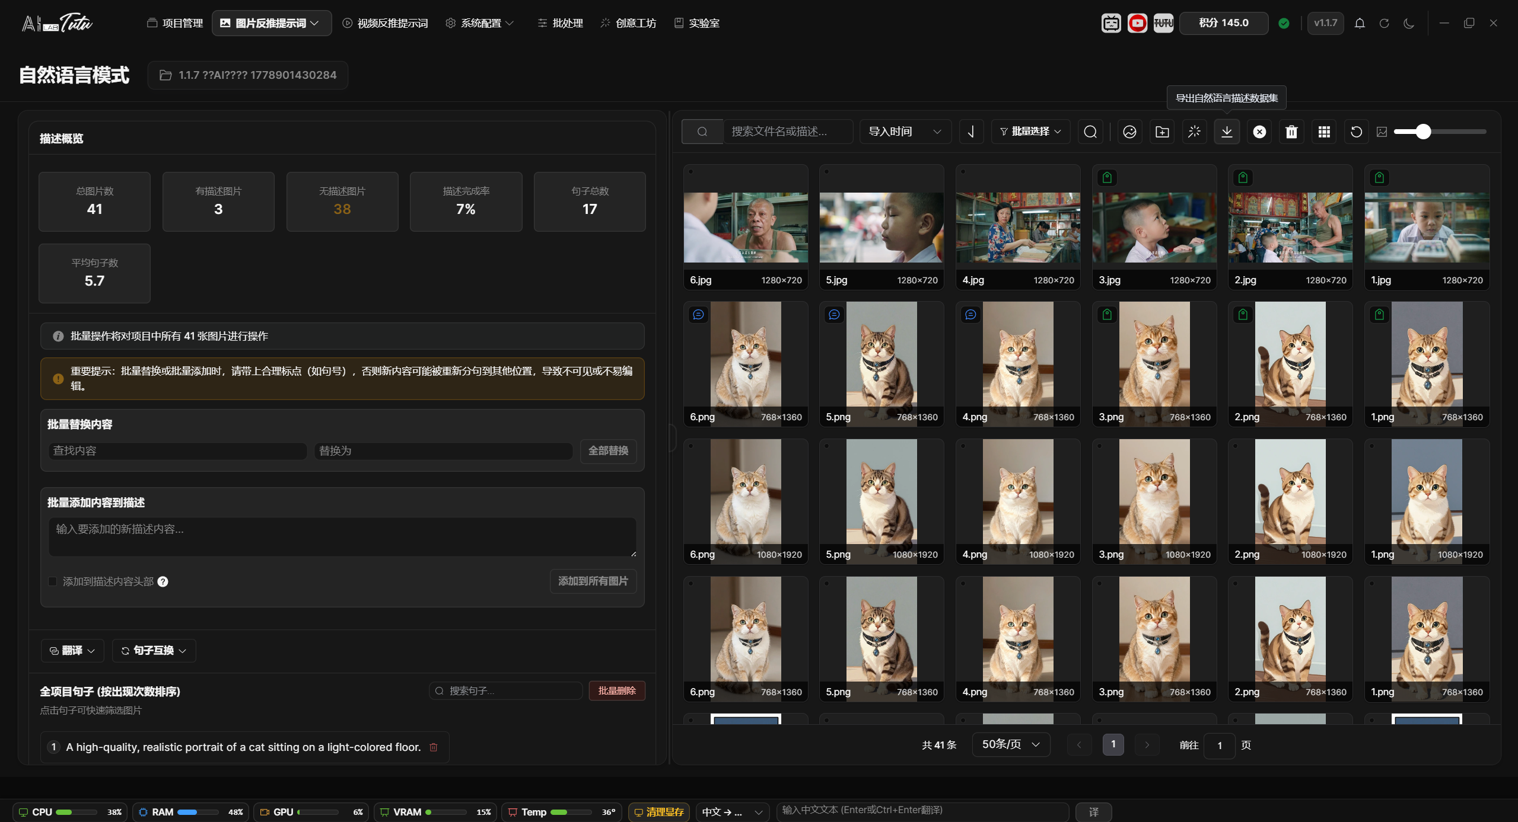The width and height of the screenshot is (1518, 822).
Task: Click the export dataset download icon
Action: click(x=1227, y=132)
